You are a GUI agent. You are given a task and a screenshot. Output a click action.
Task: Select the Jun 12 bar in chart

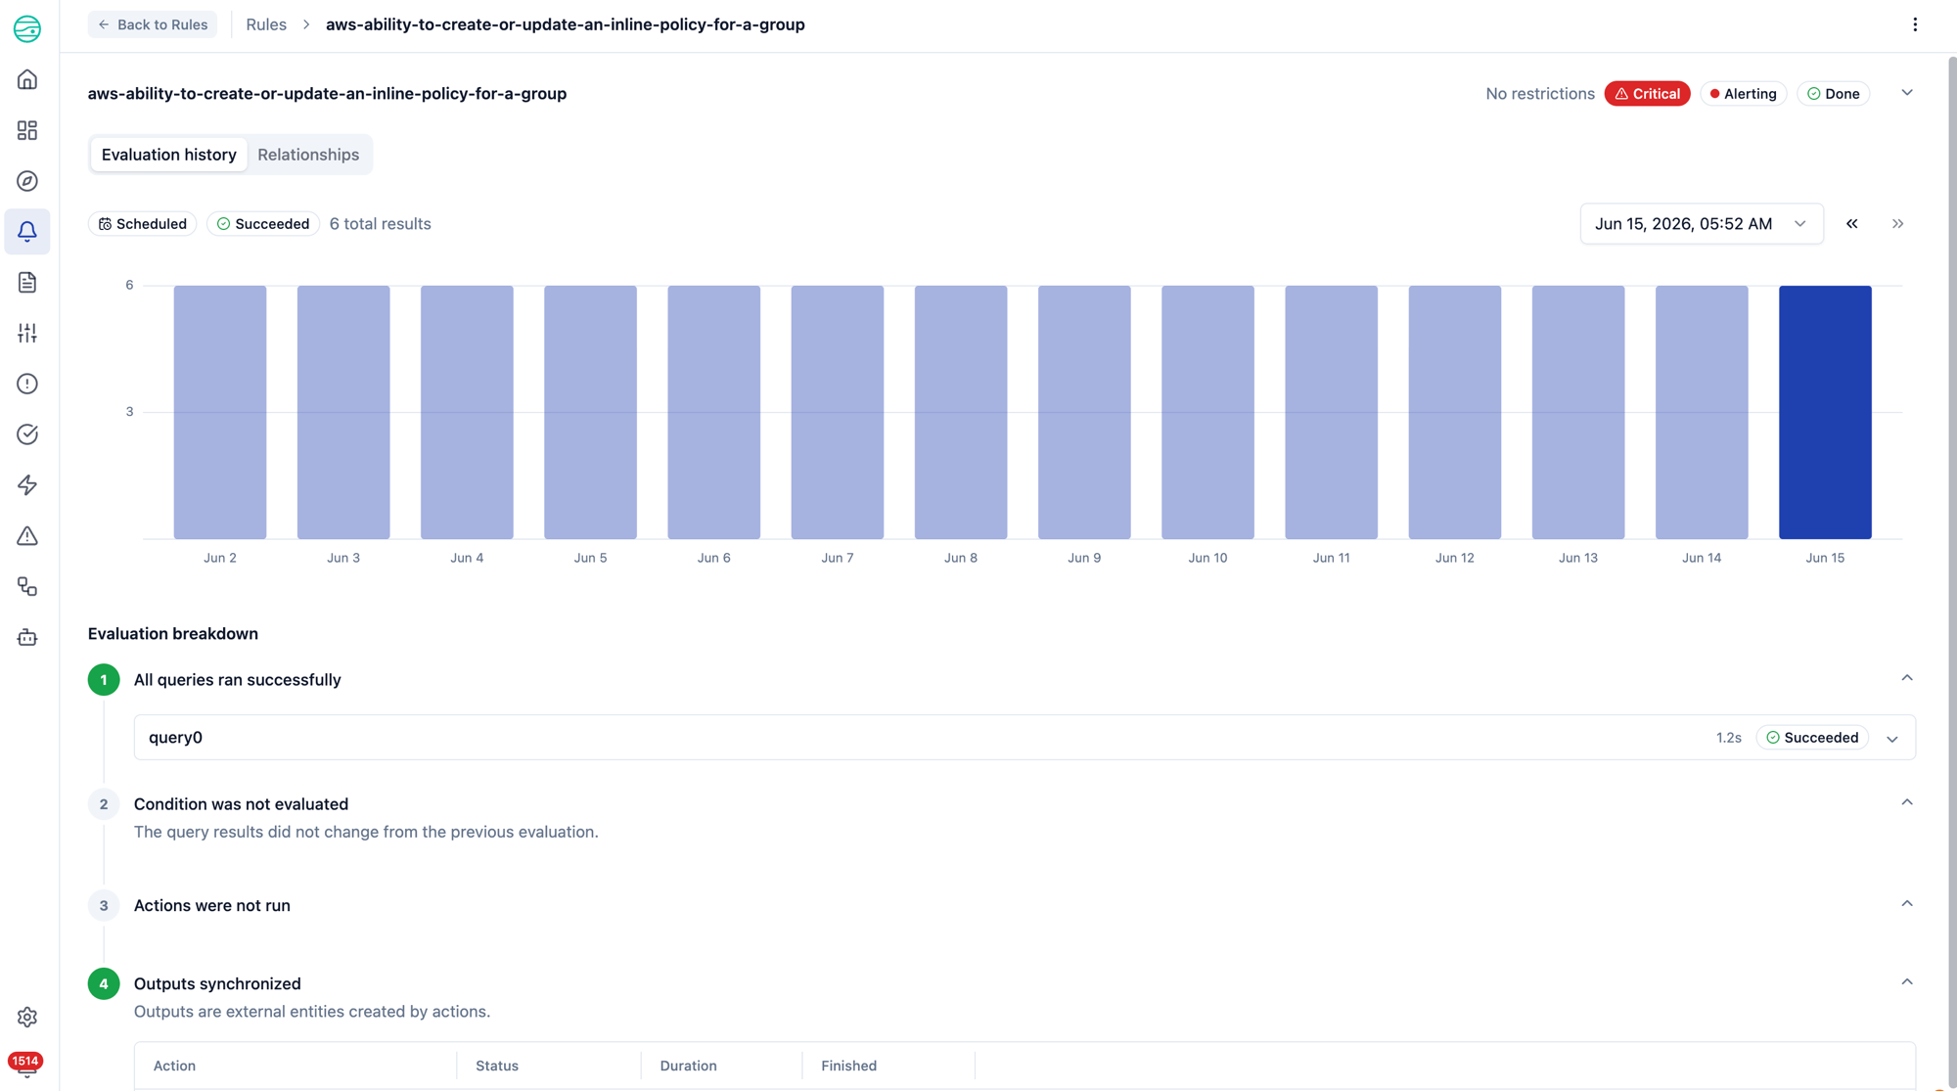[1455, 412]
